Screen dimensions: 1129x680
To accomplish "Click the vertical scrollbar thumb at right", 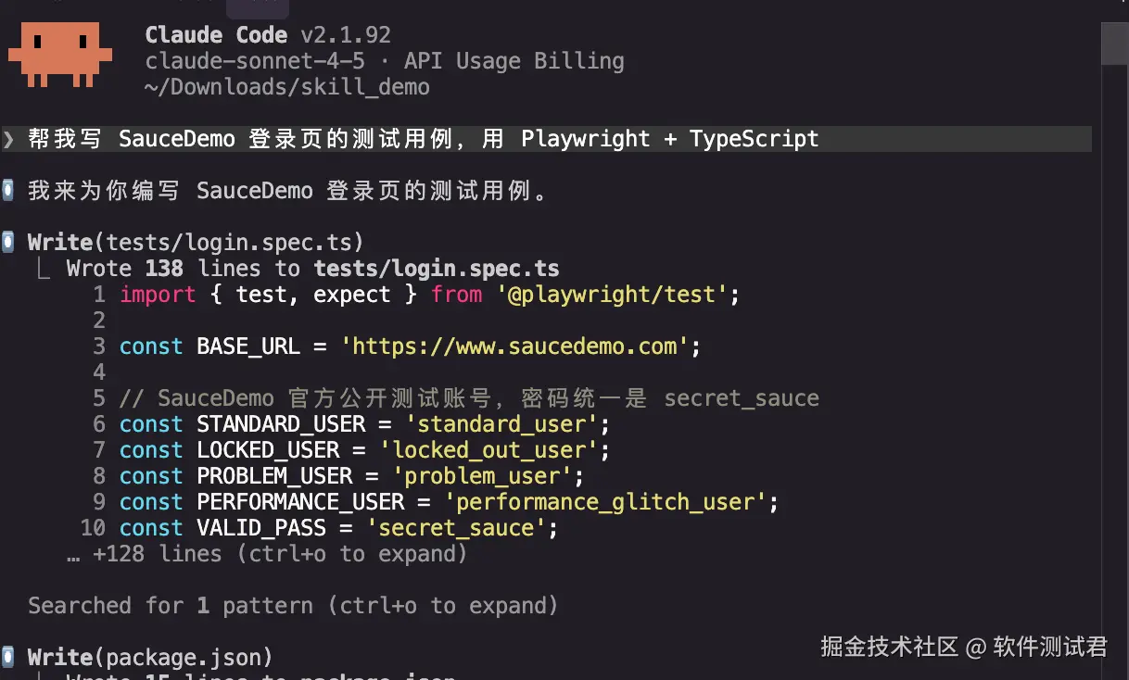I will [x=1114, y=44].
